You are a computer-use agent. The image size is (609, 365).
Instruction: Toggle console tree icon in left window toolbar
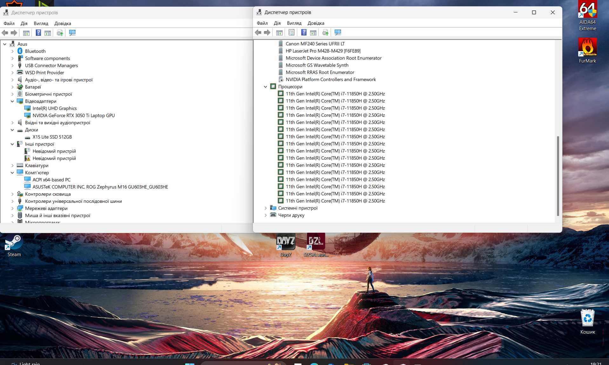(x=26, y=33)
